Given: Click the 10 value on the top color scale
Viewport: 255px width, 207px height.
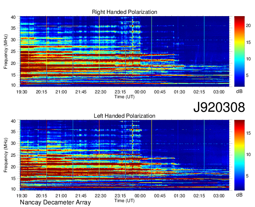Looking at the screenshot, I should click(x=248, y=59).
